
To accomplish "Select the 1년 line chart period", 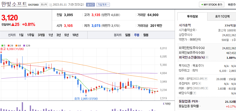I will tap(51, 35).
